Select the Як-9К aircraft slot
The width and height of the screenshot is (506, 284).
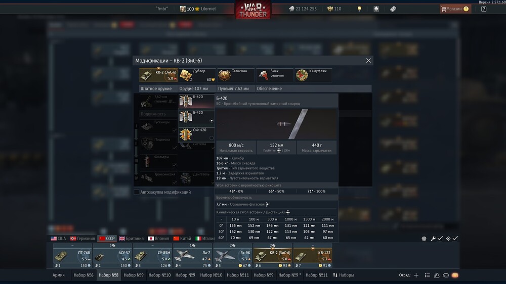[233, 256]
